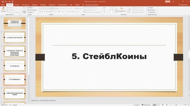The height and width of the screenshot is (106, 190).
Task: Toggle numbered list button
Action: 72,9
